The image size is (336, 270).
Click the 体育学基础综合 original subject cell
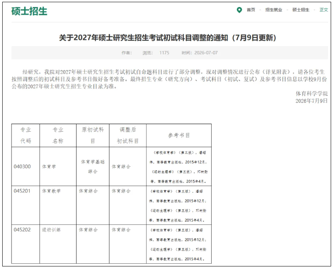pos(93,167)
